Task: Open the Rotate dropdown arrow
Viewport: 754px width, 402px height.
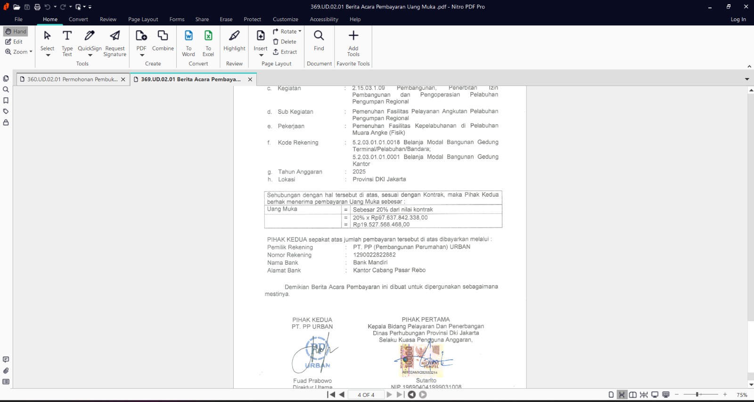Action: point(300,32)
